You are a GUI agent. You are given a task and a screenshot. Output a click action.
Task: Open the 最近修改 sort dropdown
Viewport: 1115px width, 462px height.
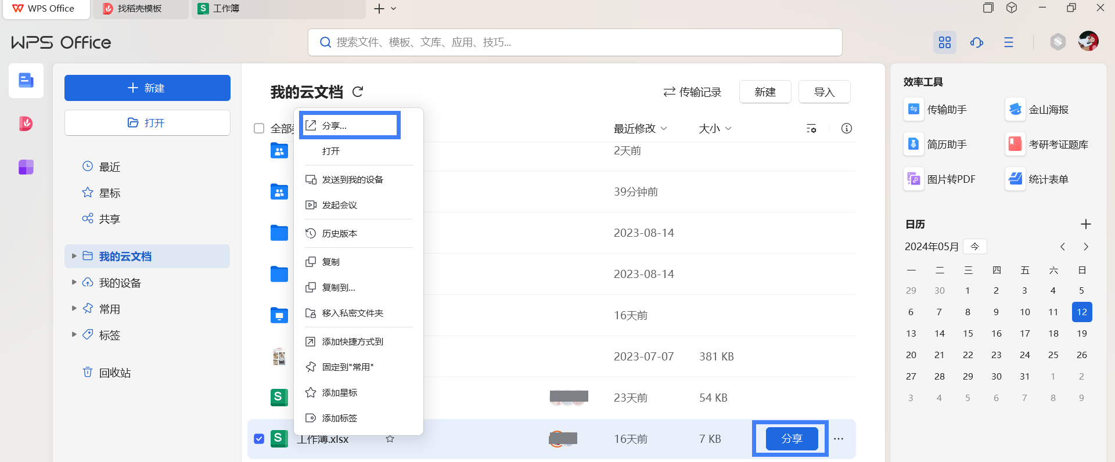[x=640, y=128]
